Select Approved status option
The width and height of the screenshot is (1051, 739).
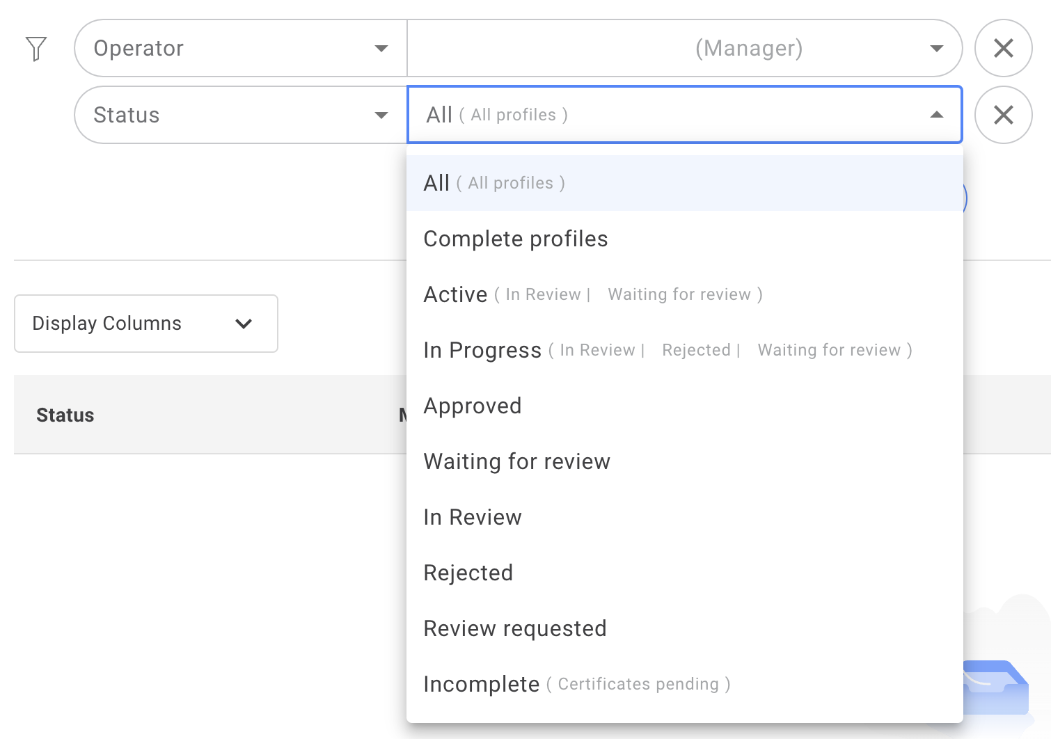point(473,406)
